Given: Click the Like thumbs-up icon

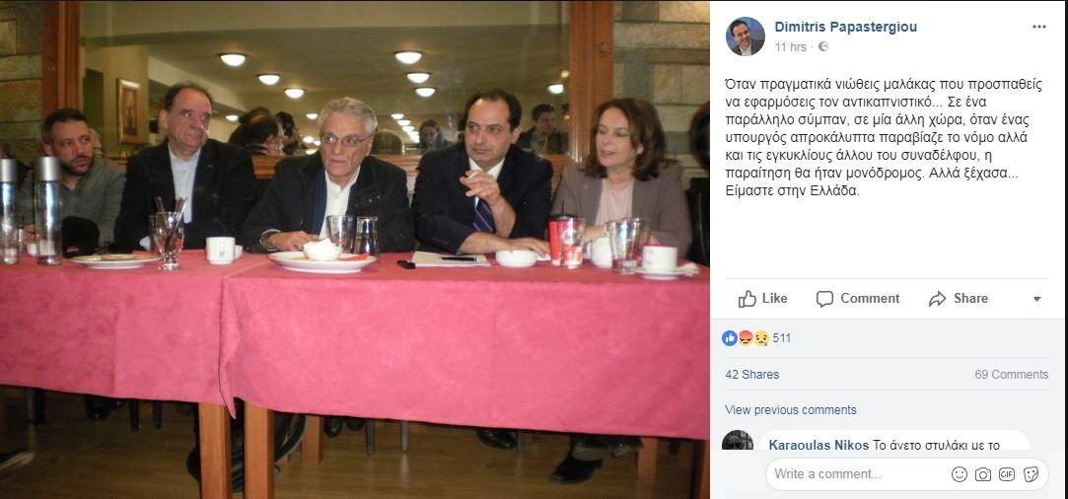Looking at the screenshot, I should coord(748,299).
